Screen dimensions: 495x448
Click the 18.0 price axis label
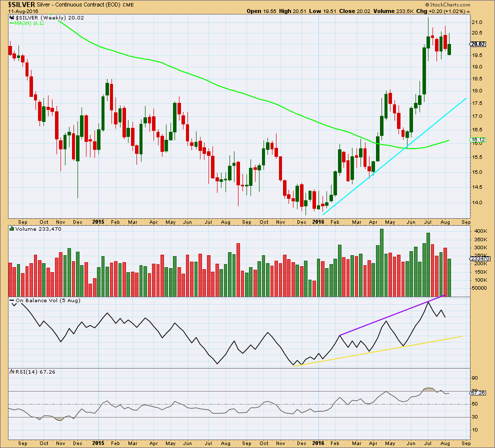[x=476, y=91]
